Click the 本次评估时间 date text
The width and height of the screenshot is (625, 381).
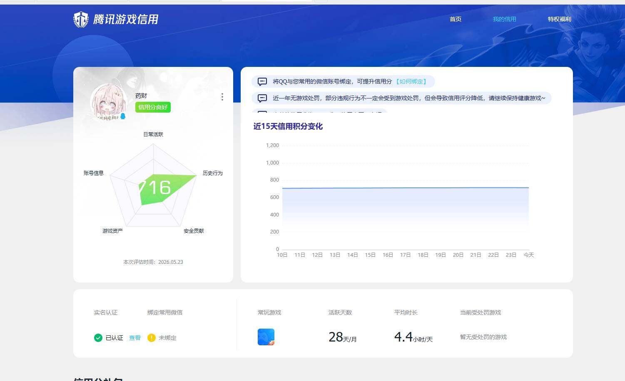(153, 262)
